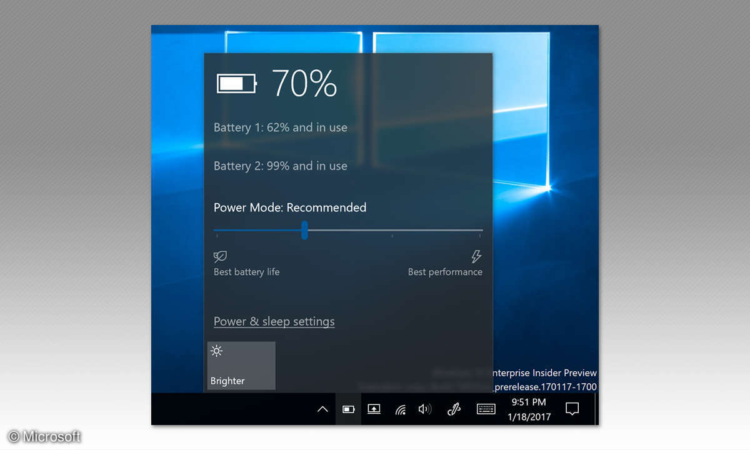Open Power & sleep settings link
This screenshot has height=450, width=750.
click(x=274, y=321)
